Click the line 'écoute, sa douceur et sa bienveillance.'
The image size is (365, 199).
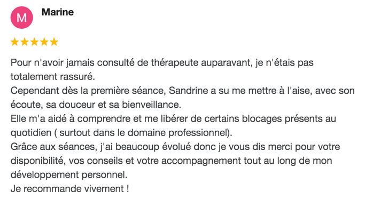coord(96,105)
